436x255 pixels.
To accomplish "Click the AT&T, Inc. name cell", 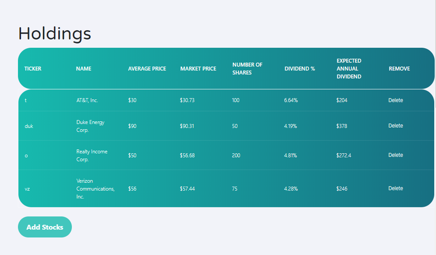I will (x=87, y=100).
